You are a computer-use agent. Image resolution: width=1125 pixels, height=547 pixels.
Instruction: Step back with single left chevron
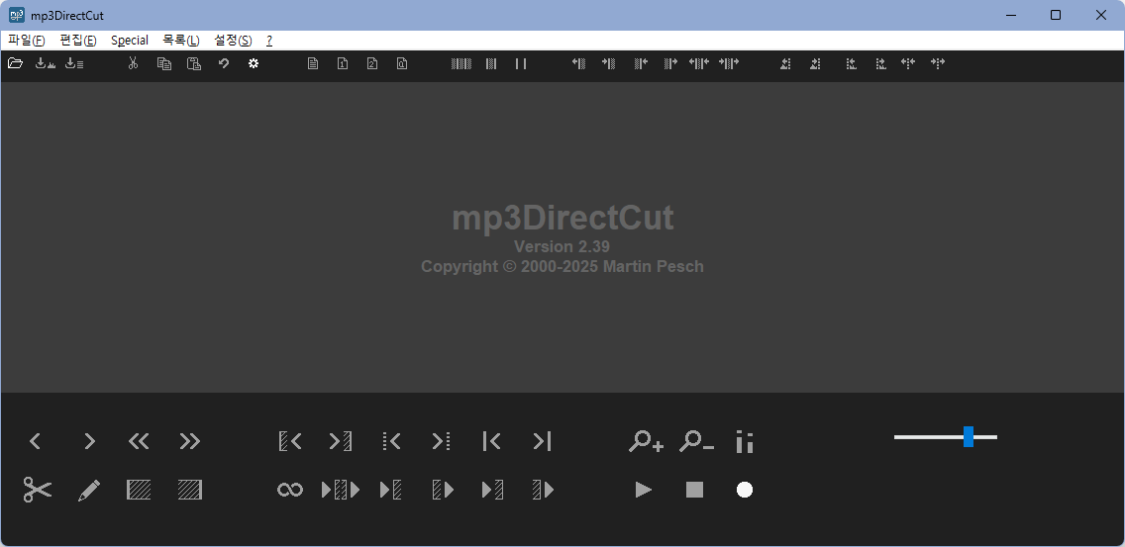(x=35, y=441)
